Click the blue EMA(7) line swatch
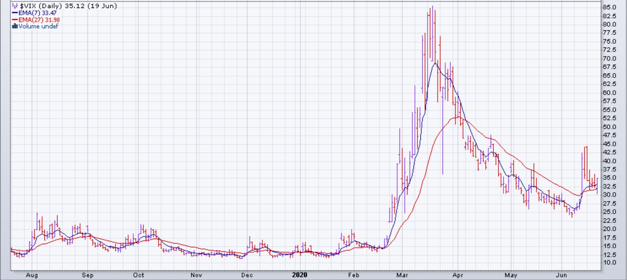627x280 pixels. [15, 13]
